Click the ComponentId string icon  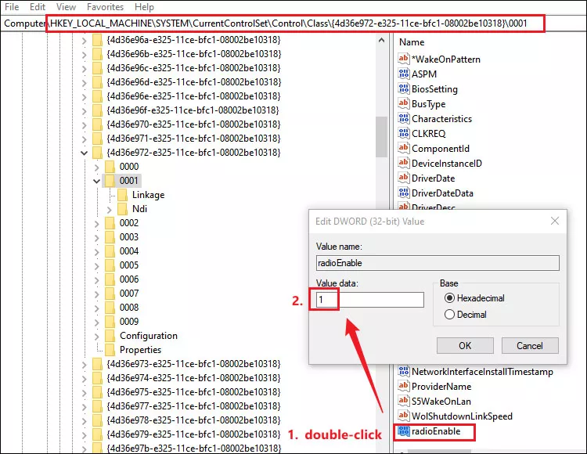tap(404, 148)
